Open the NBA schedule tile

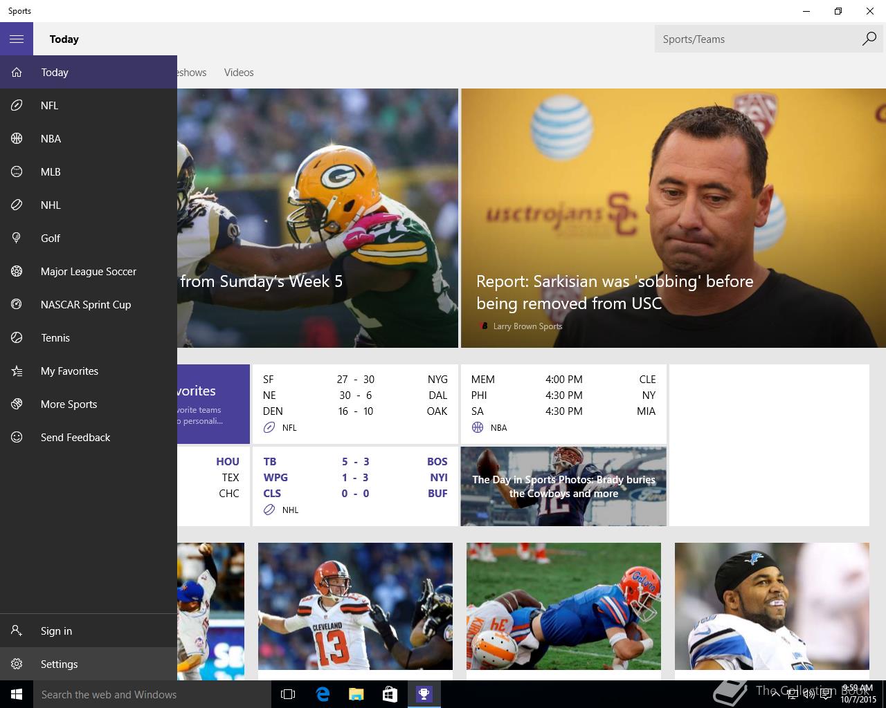point(563,404)
